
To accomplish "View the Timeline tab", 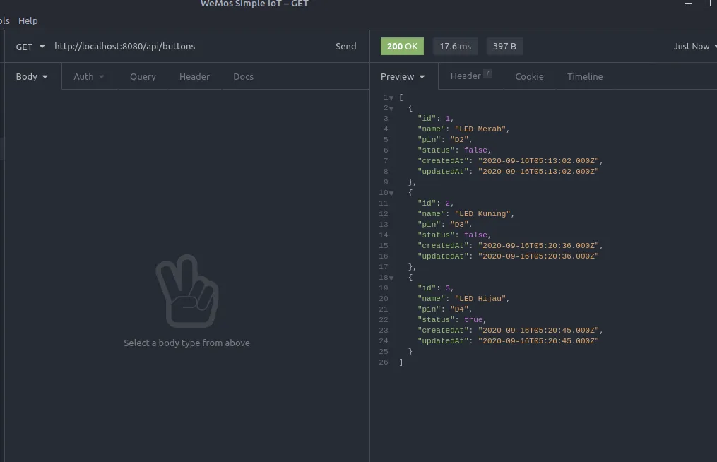I will click(x=585, y=76).
